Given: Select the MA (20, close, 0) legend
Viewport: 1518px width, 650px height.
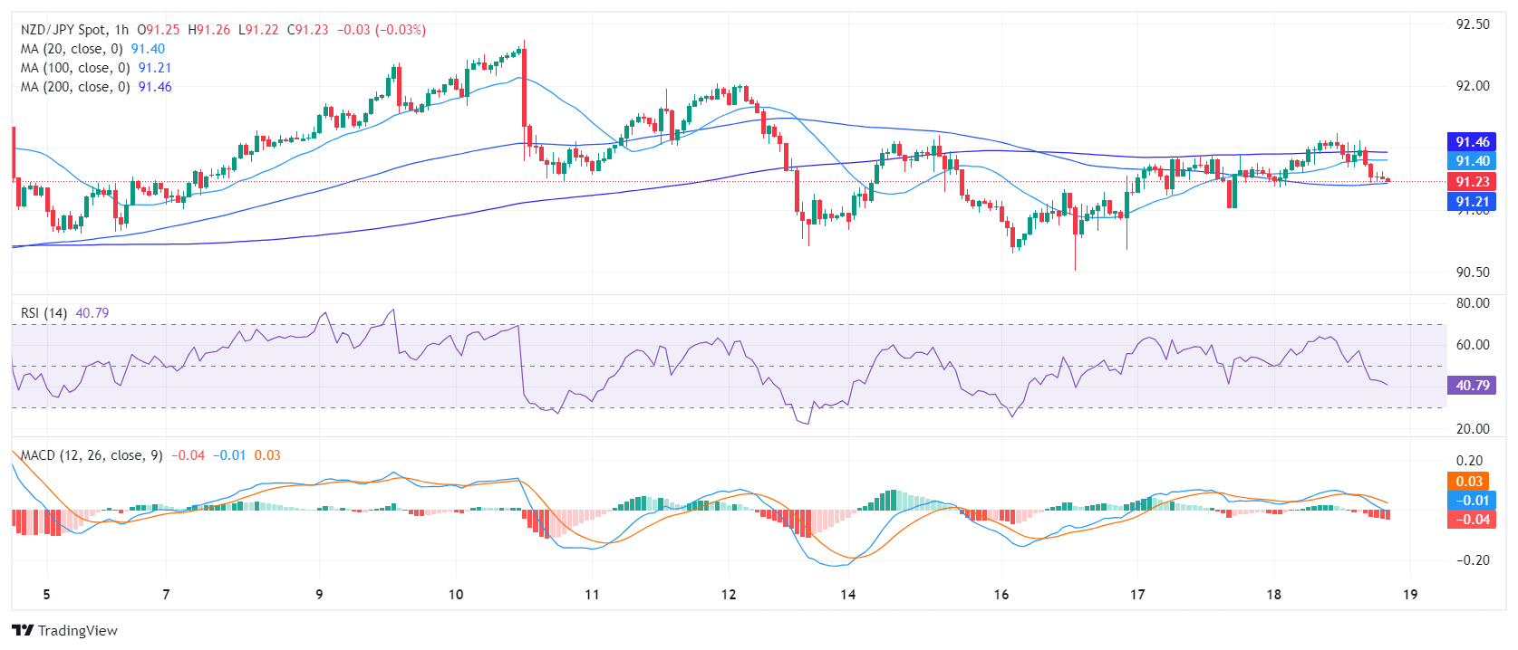Looking at the screenshot, I should (x=72, y=49).
